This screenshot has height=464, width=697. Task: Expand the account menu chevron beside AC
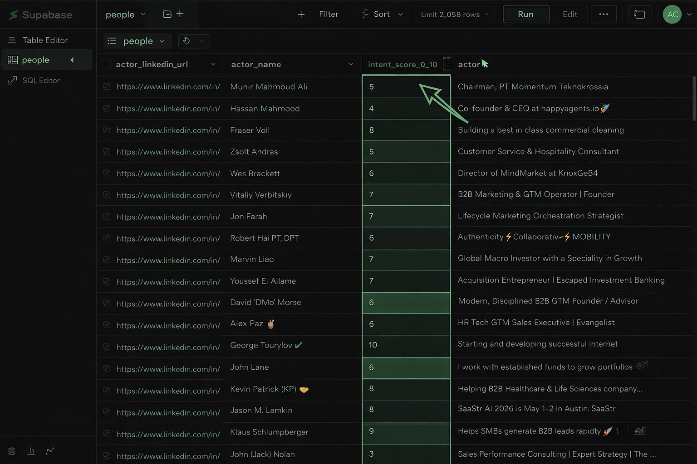pos(689,14)
